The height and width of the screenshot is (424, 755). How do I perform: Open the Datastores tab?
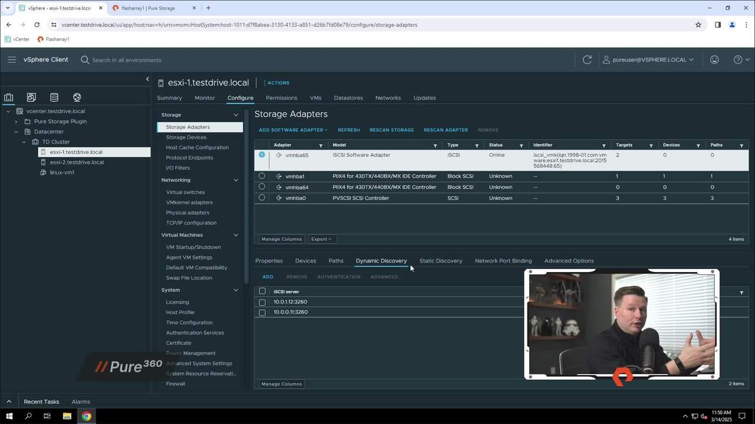click(348, 98)
